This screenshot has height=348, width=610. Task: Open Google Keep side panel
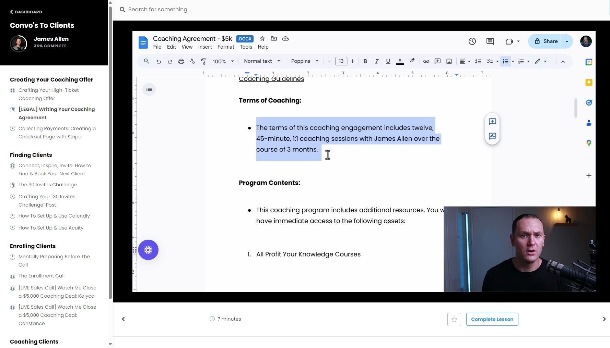tap(589, 82)
